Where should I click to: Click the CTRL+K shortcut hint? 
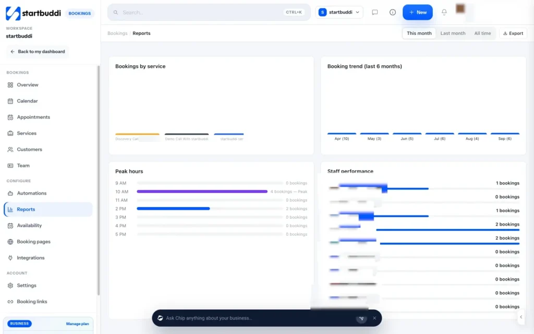[294, 13]
